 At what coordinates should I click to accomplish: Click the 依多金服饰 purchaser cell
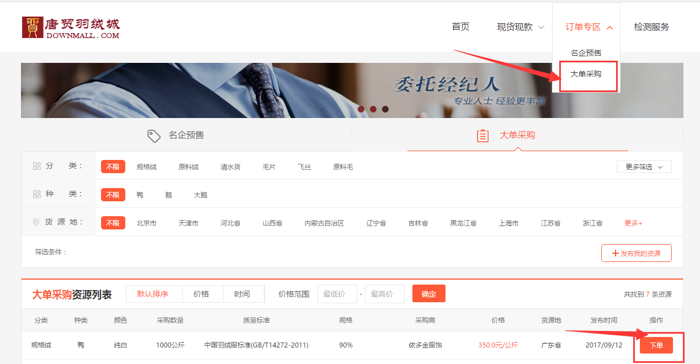(426, 345)
